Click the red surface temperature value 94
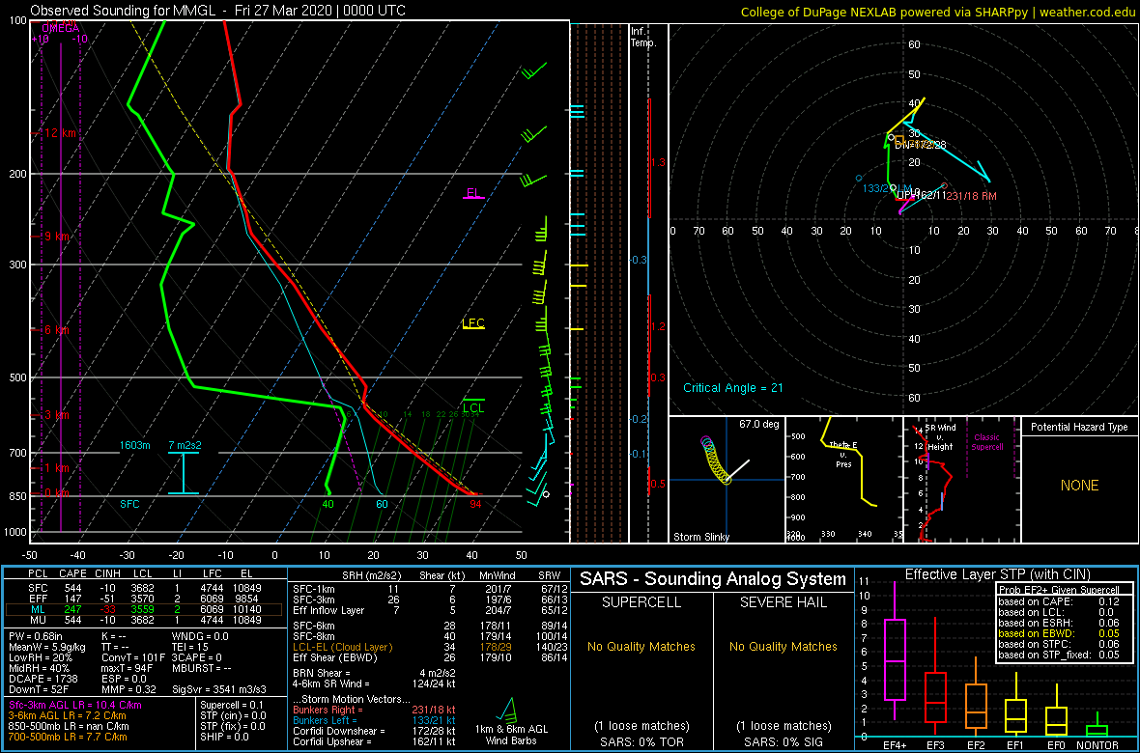The height and width of the screenshot is (753, 1140). (x=475, y=504)
